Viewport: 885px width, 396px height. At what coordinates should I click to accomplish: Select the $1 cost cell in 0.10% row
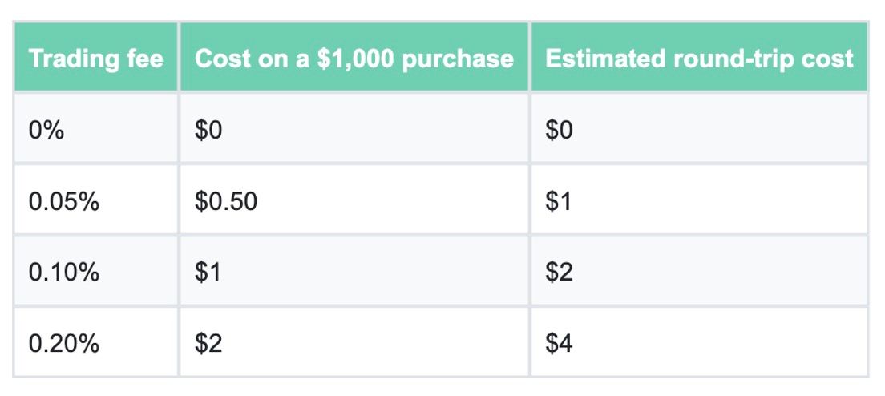(x=354, y=271)
